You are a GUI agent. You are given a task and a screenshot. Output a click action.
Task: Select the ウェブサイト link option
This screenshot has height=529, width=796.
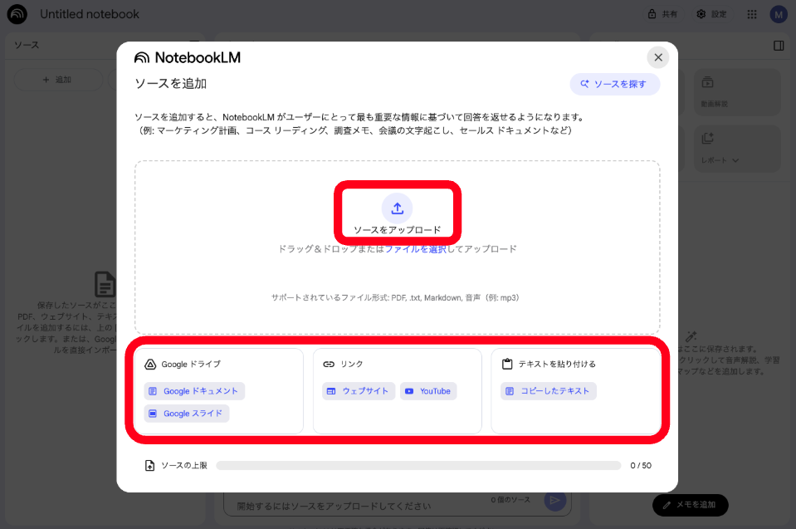tap(359, 391)
